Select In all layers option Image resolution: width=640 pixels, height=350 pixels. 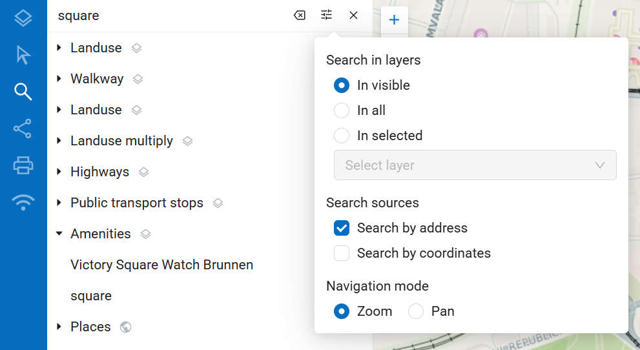[x=342, y=110]
